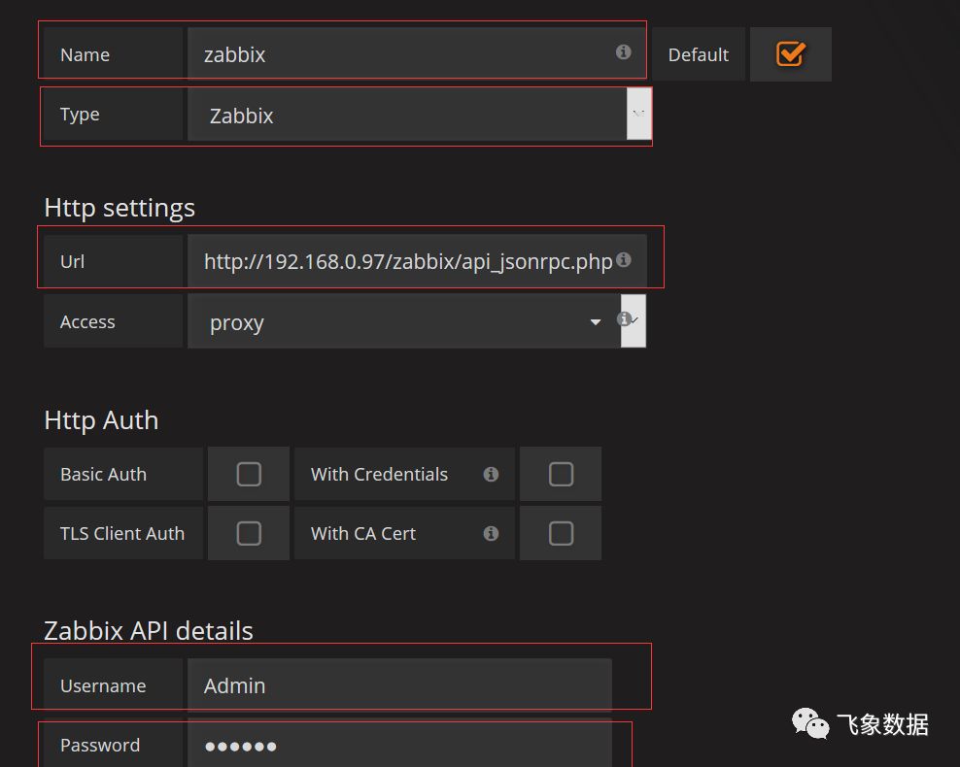Click the info icon in Name field
The height and width of the screenshot is (767, 960).
623,52
